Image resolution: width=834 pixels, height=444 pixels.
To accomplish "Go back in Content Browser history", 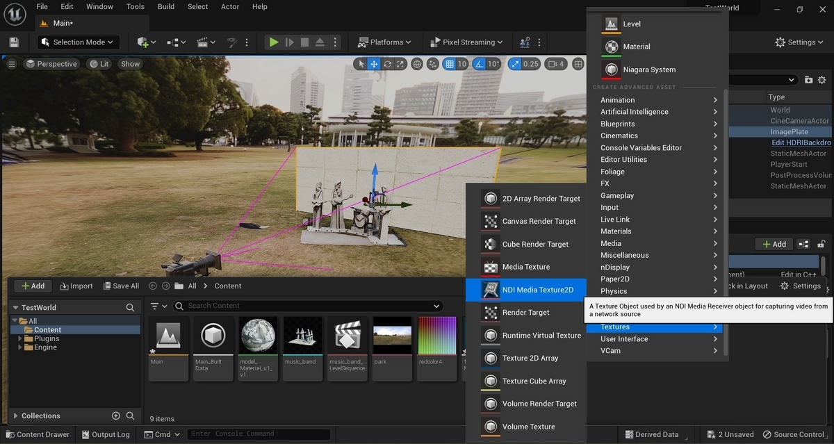I will coord(152,286).
